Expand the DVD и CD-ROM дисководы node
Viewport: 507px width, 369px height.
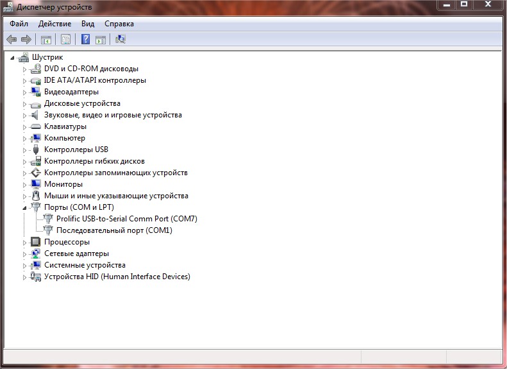pos(25,69)
